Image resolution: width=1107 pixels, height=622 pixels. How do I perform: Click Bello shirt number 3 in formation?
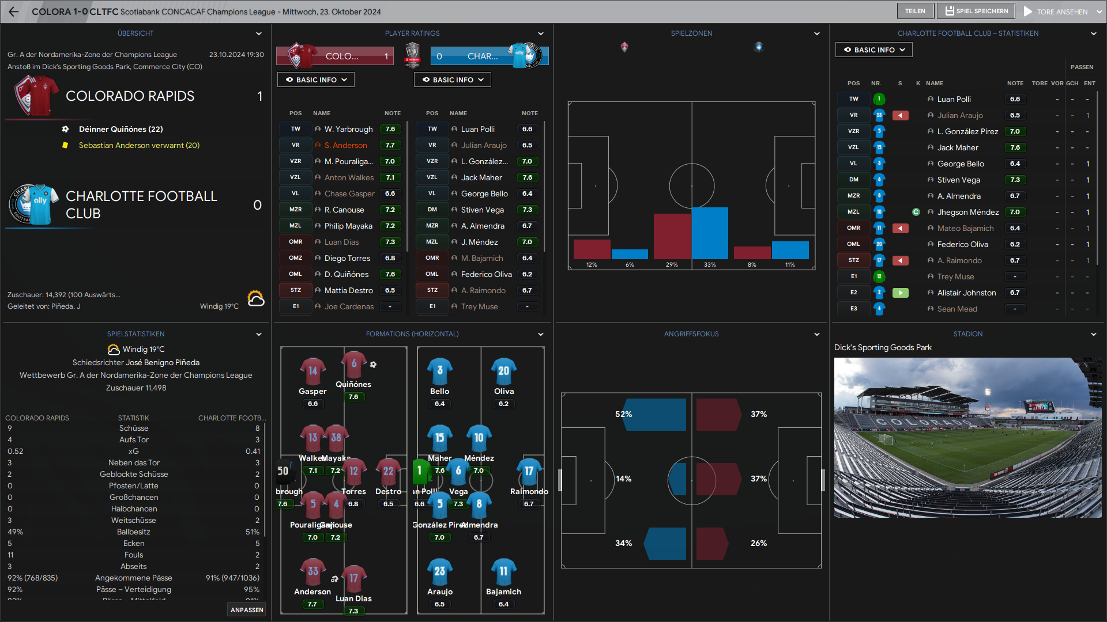click(440, 371)
